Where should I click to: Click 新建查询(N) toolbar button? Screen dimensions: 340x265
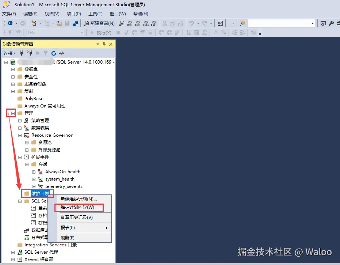[99, 23]
